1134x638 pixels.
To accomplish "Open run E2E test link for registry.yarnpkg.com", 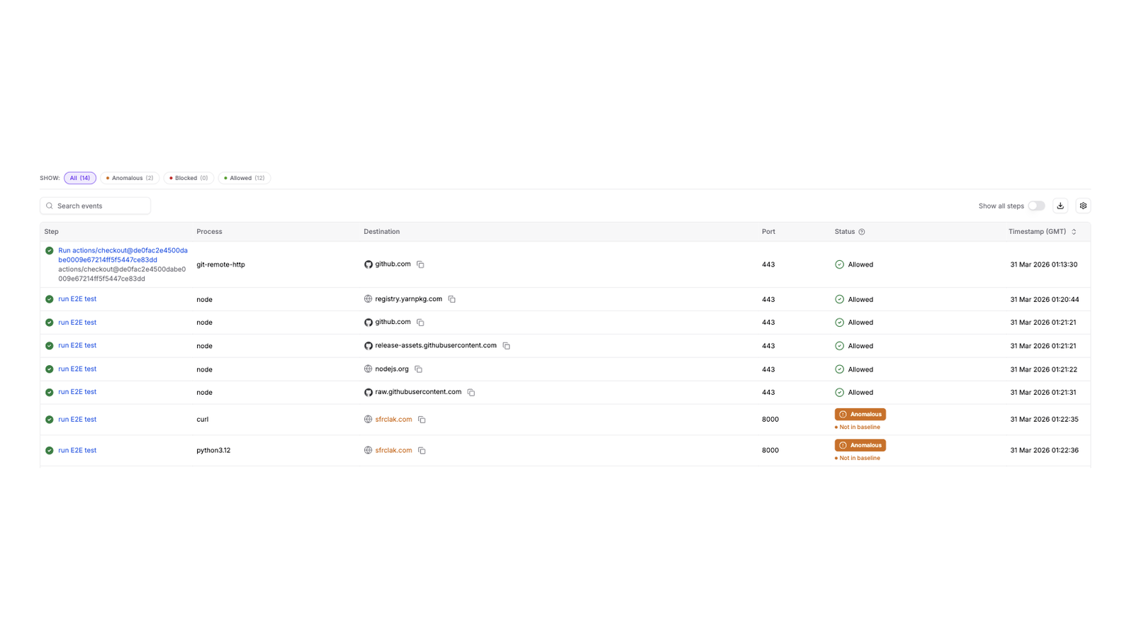I will coord(77,299).
